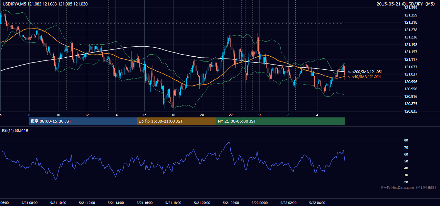440x206 pixels.
Task: Click price axis value 121.278
Action: [411, 30]
